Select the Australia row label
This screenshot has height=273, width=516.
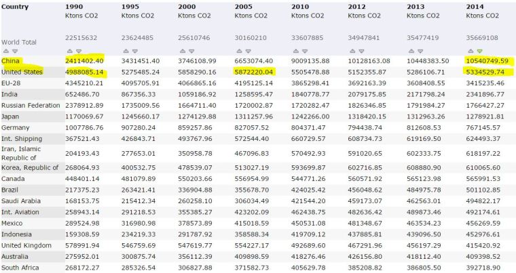click(x=14, y=257)
